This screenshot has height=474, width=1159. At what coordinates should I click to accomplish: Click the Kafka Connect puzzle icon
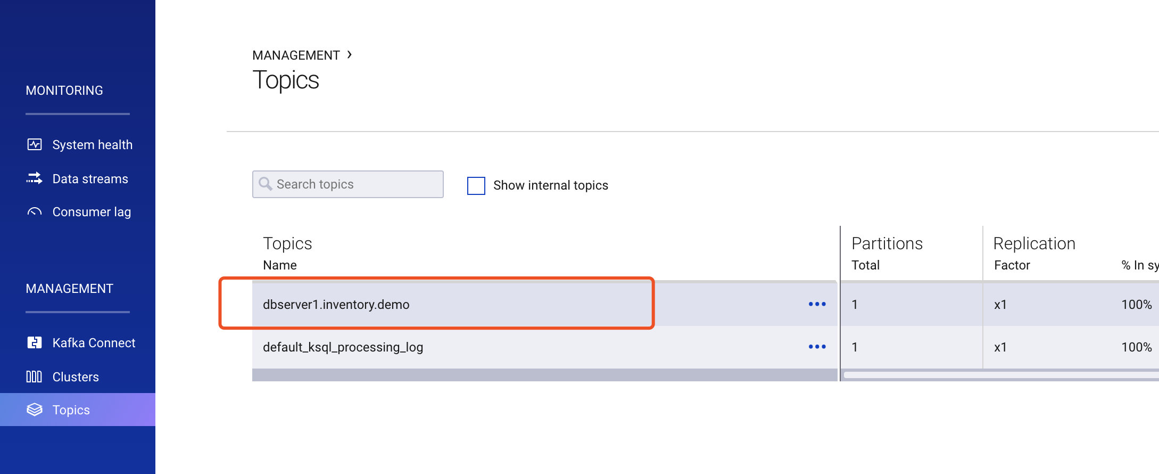point(35,342)
